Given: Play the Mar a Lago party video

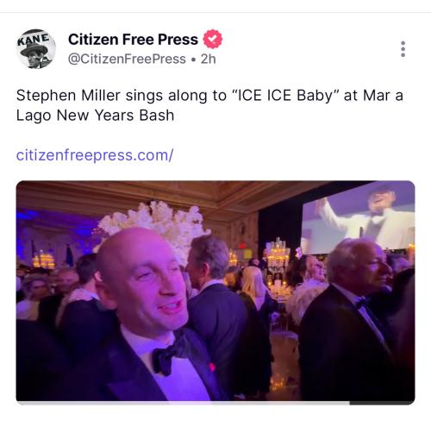Looking at the screenshot, I should (x=215, y=291).
